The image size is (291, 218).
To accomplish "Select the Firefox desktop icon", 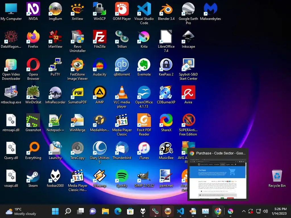I will tap(33, 39).
